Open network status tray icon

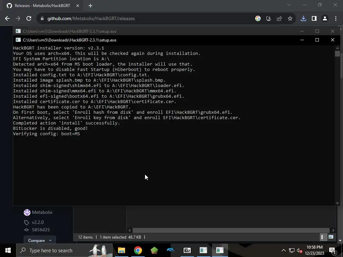pyautogui.click(x=292, y=250)
